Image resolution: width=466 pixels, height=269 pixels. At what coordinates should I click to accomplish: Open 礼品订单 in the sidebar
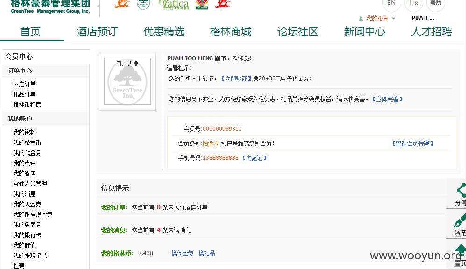click(24, 94)
